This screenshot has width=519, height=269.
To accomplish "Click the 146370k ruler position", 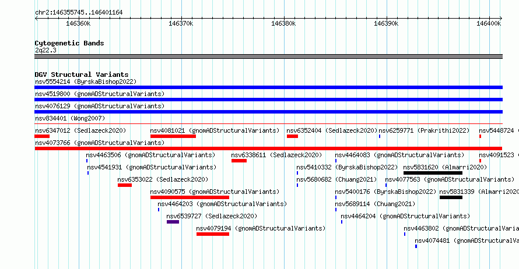I will coord(181,23).
